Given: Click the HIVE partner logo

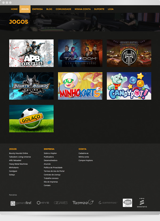Looking at the screenshot, I should (x=43, y=203).
